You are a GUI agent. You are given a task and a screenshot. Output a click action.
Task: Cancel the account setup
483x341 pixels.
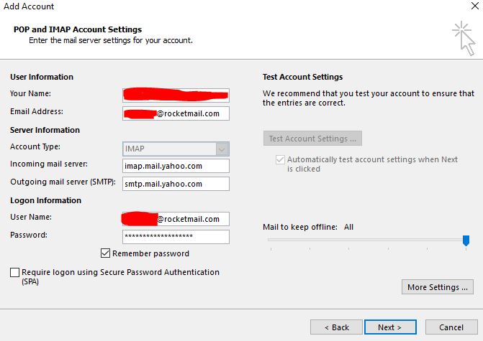pyautogui.click(x=451, y=327)
